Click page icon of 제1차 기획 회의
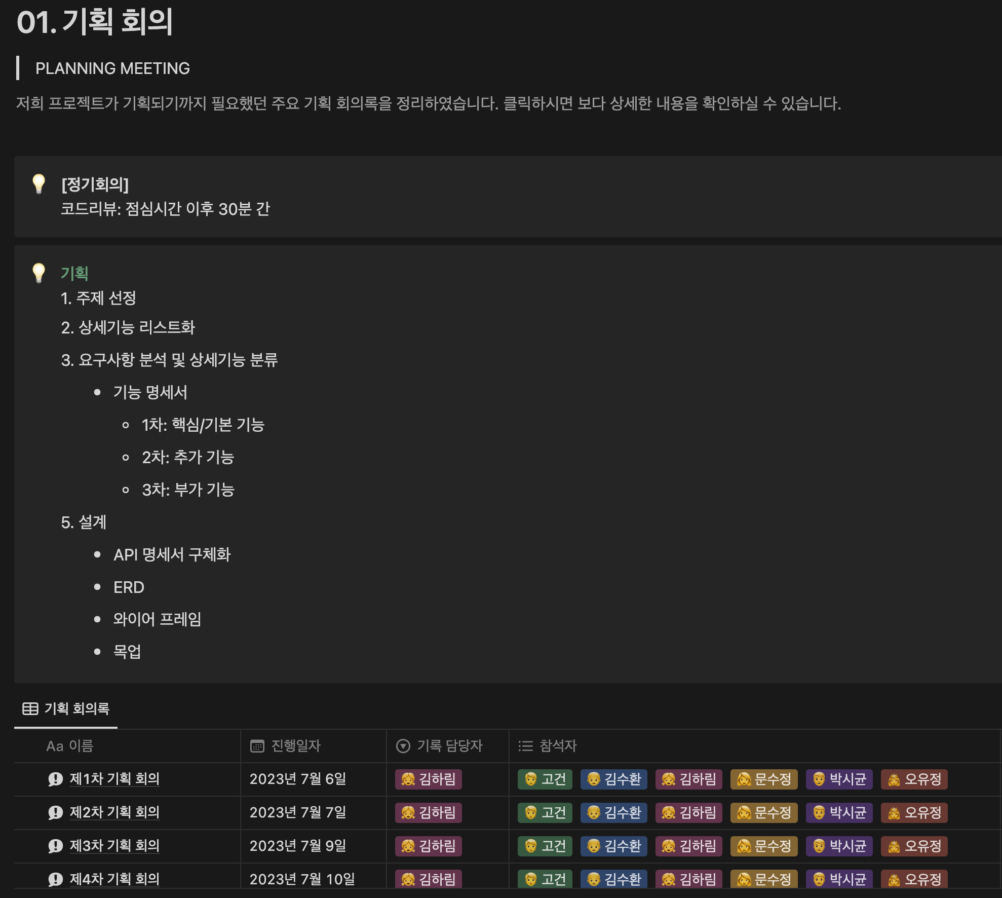1002x898 pixels. pyautogui.click(x=55, y=779)
